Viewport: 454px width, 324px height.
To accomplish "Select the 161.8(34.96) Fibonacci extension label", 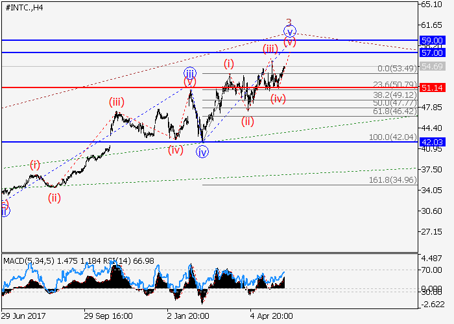I will click(x=393, y=179).
